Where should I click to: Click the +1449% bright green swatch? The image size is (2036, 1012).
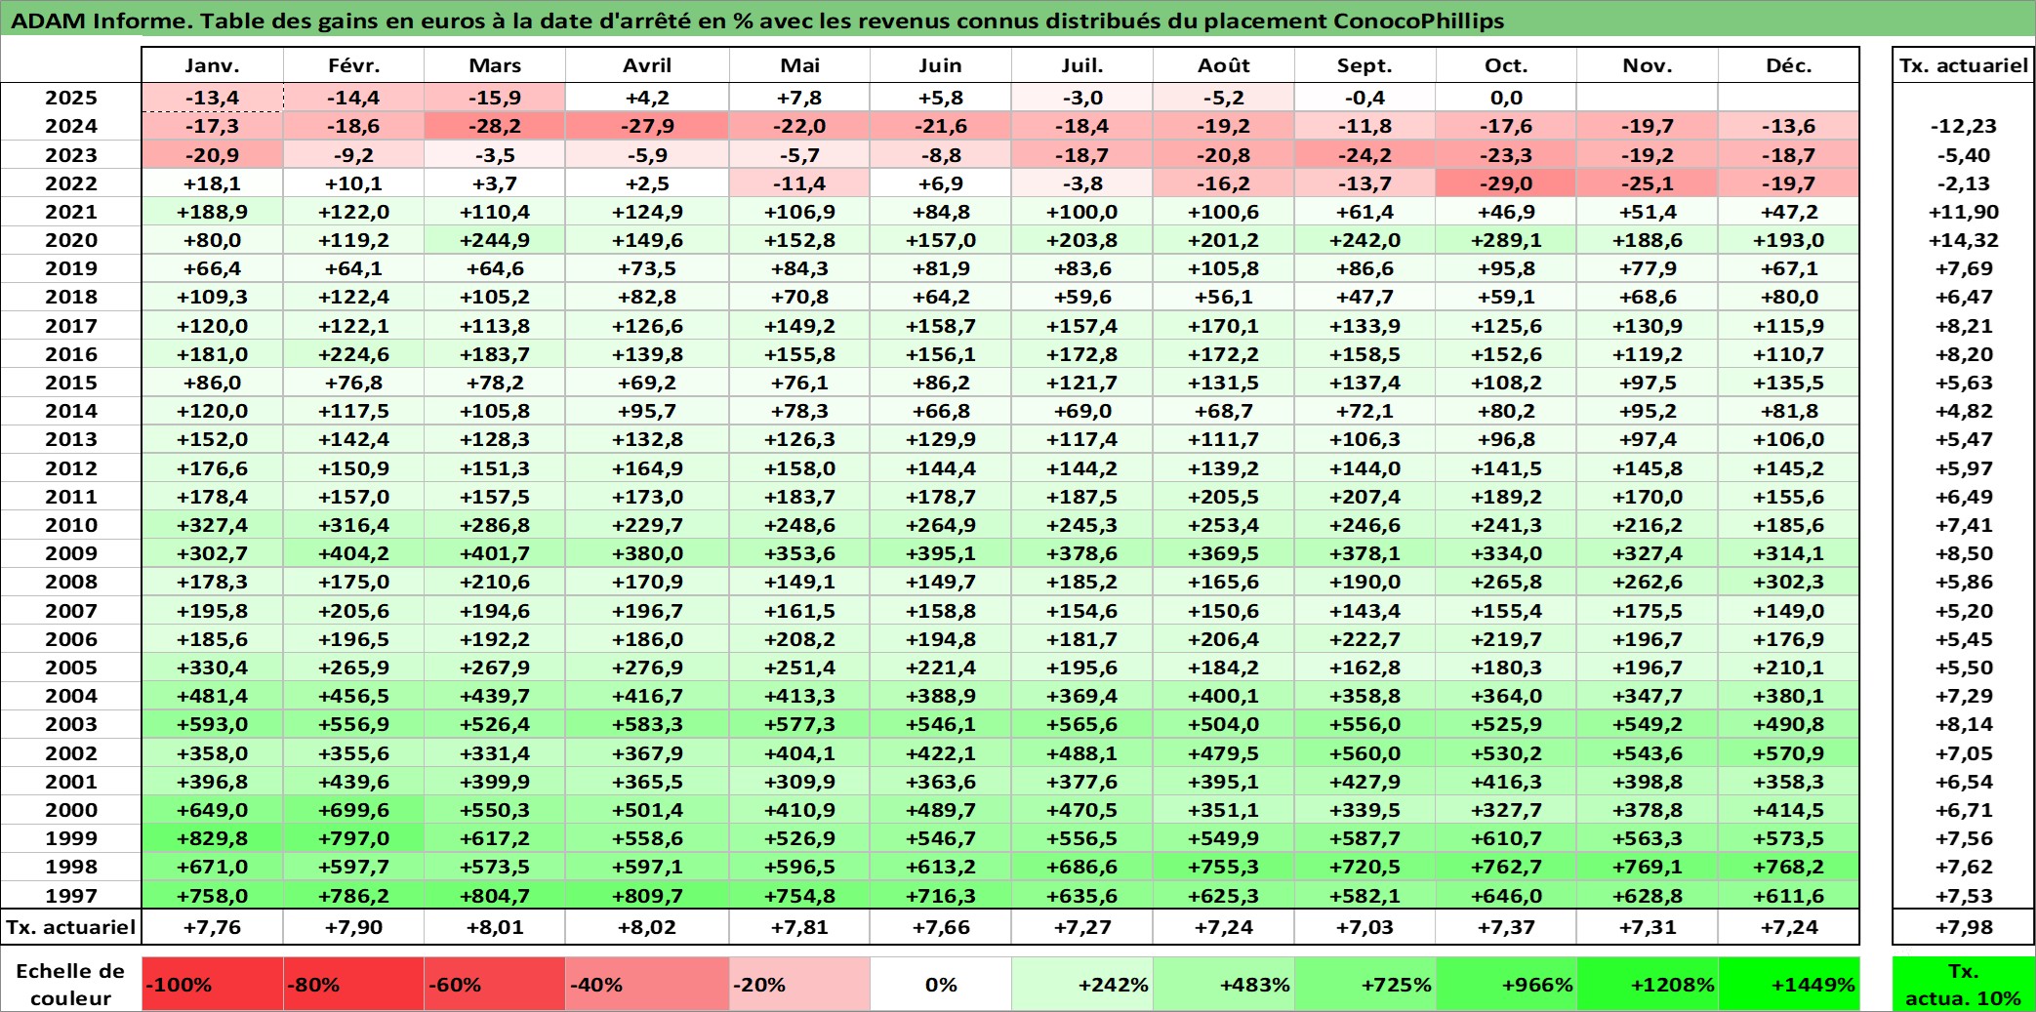[1789, 984]
